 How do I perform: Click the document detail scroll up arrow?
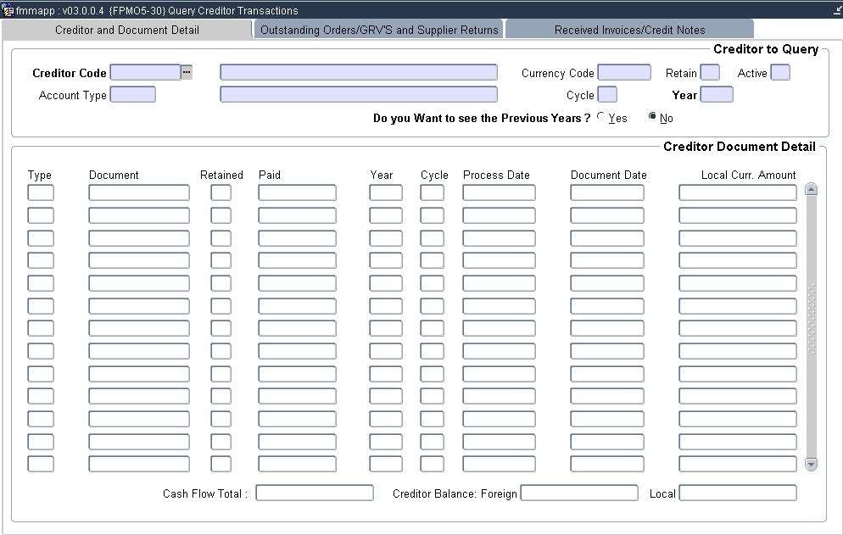pyautogui.click(x=811, y=190)
